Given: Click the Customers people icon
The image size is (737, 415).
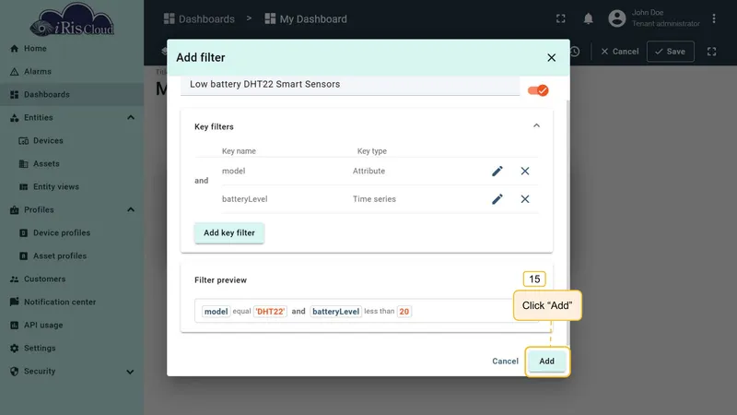Looking at the screenshot, I should [14, 279].
